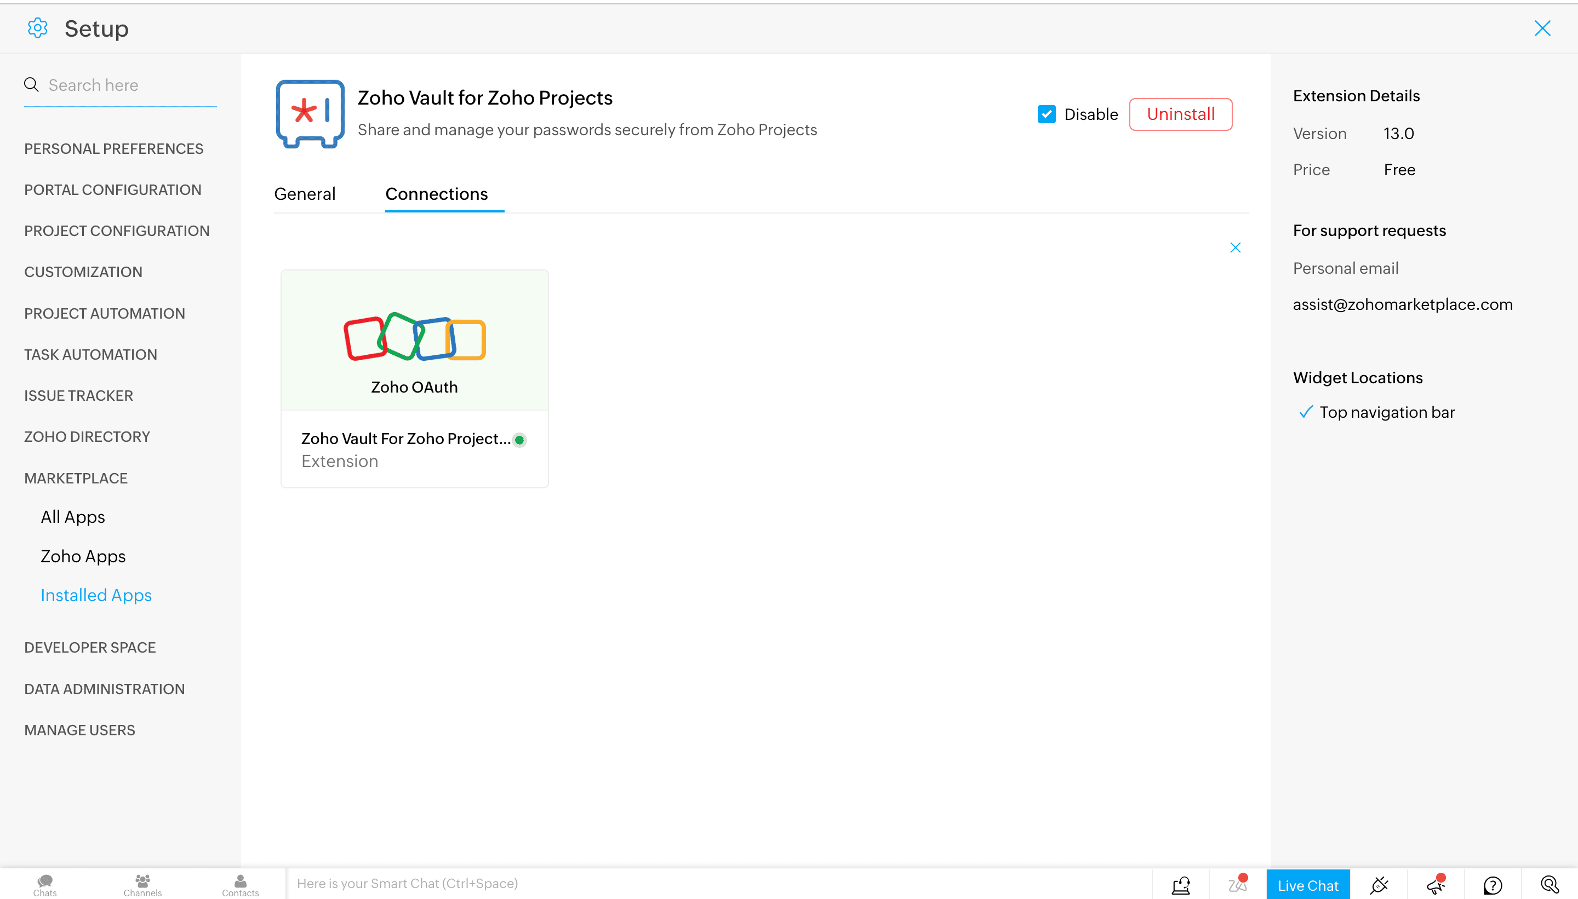
Task: Expand the Portal Configuration section
Action: pos(112,189)
